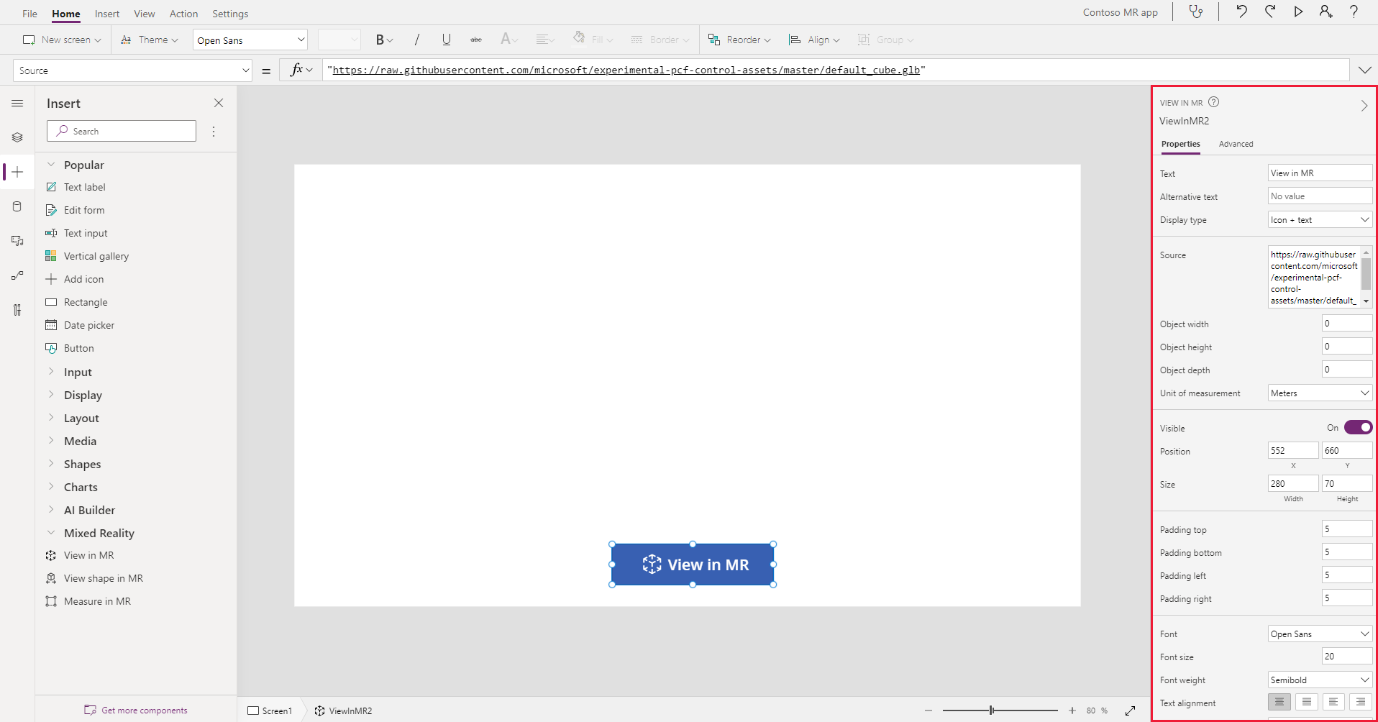The width and height of the screenshot is (1378, 722).
Task: Click zoom out minus icon
Action: [928, 710]
